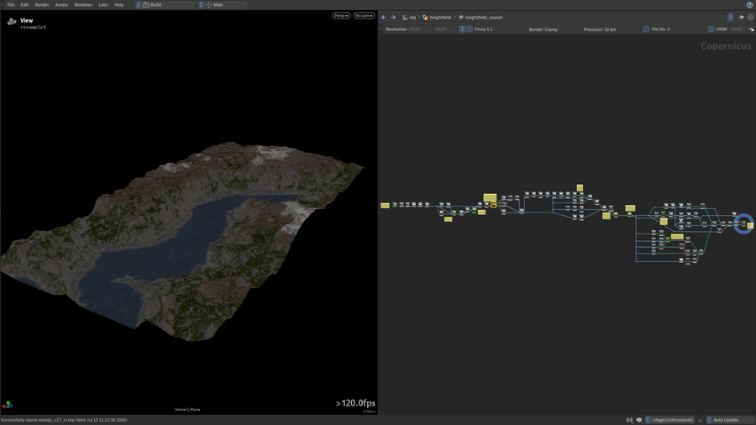Image resolution: width=756 pixels, height=425 pixels.
Task: Go back in network history
Action: tap(384, 18)
